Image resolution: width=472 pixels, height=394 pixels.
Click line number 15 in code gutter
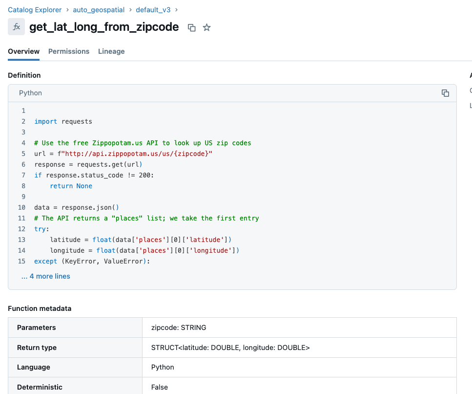[21, 262]
